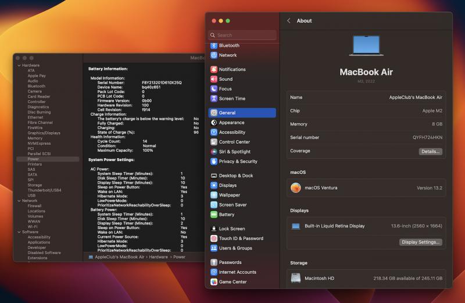Click Bluetooth in System Information hardware list
This screenshot has width=465, height=303.
(x=37, y=86)
